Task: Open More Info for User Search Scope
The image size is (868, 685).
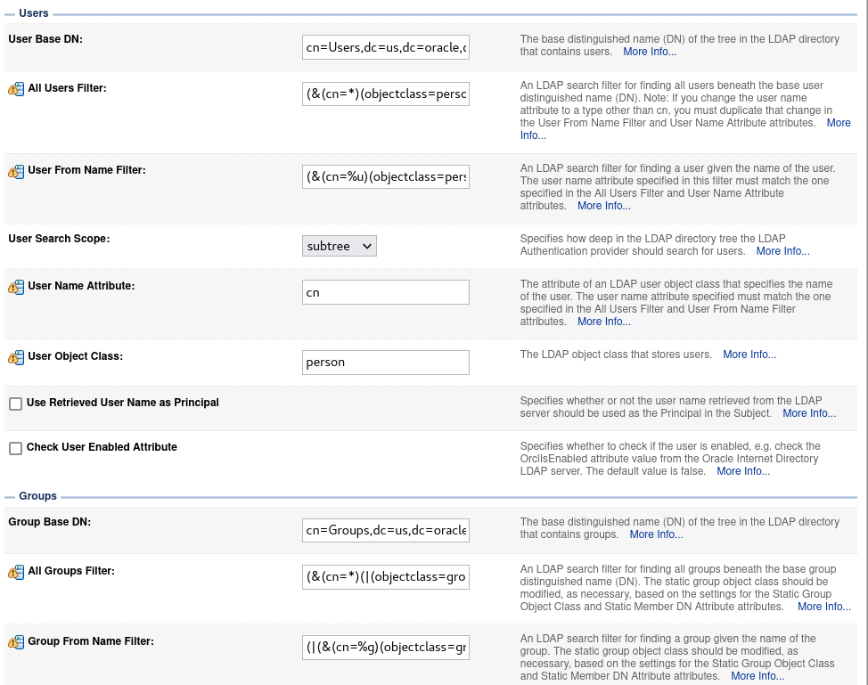Action: tap(782, 251)
